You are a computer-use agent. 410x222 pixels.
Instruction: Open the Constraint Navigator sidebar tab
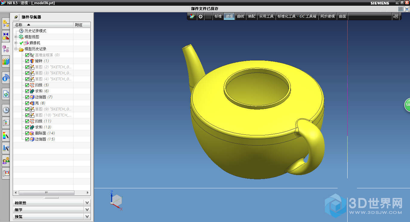[6, 36]
